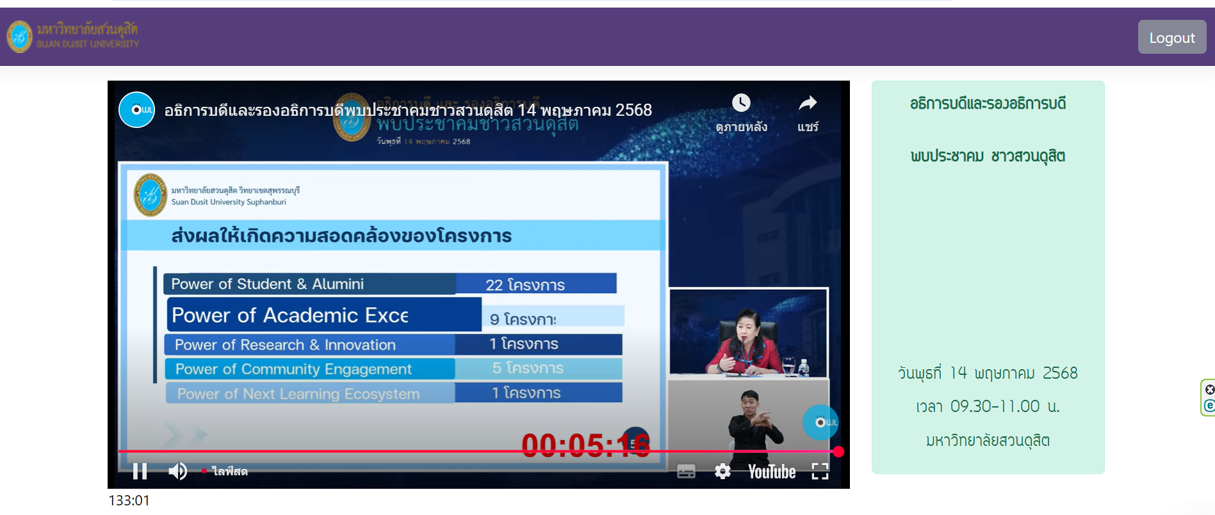
Task: Mute the video with the speaker icon
Action: [177, 471]
